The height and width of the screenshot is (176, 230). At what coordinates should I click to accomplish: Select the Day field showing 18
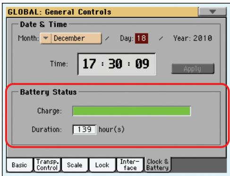(x=142, y=38)
